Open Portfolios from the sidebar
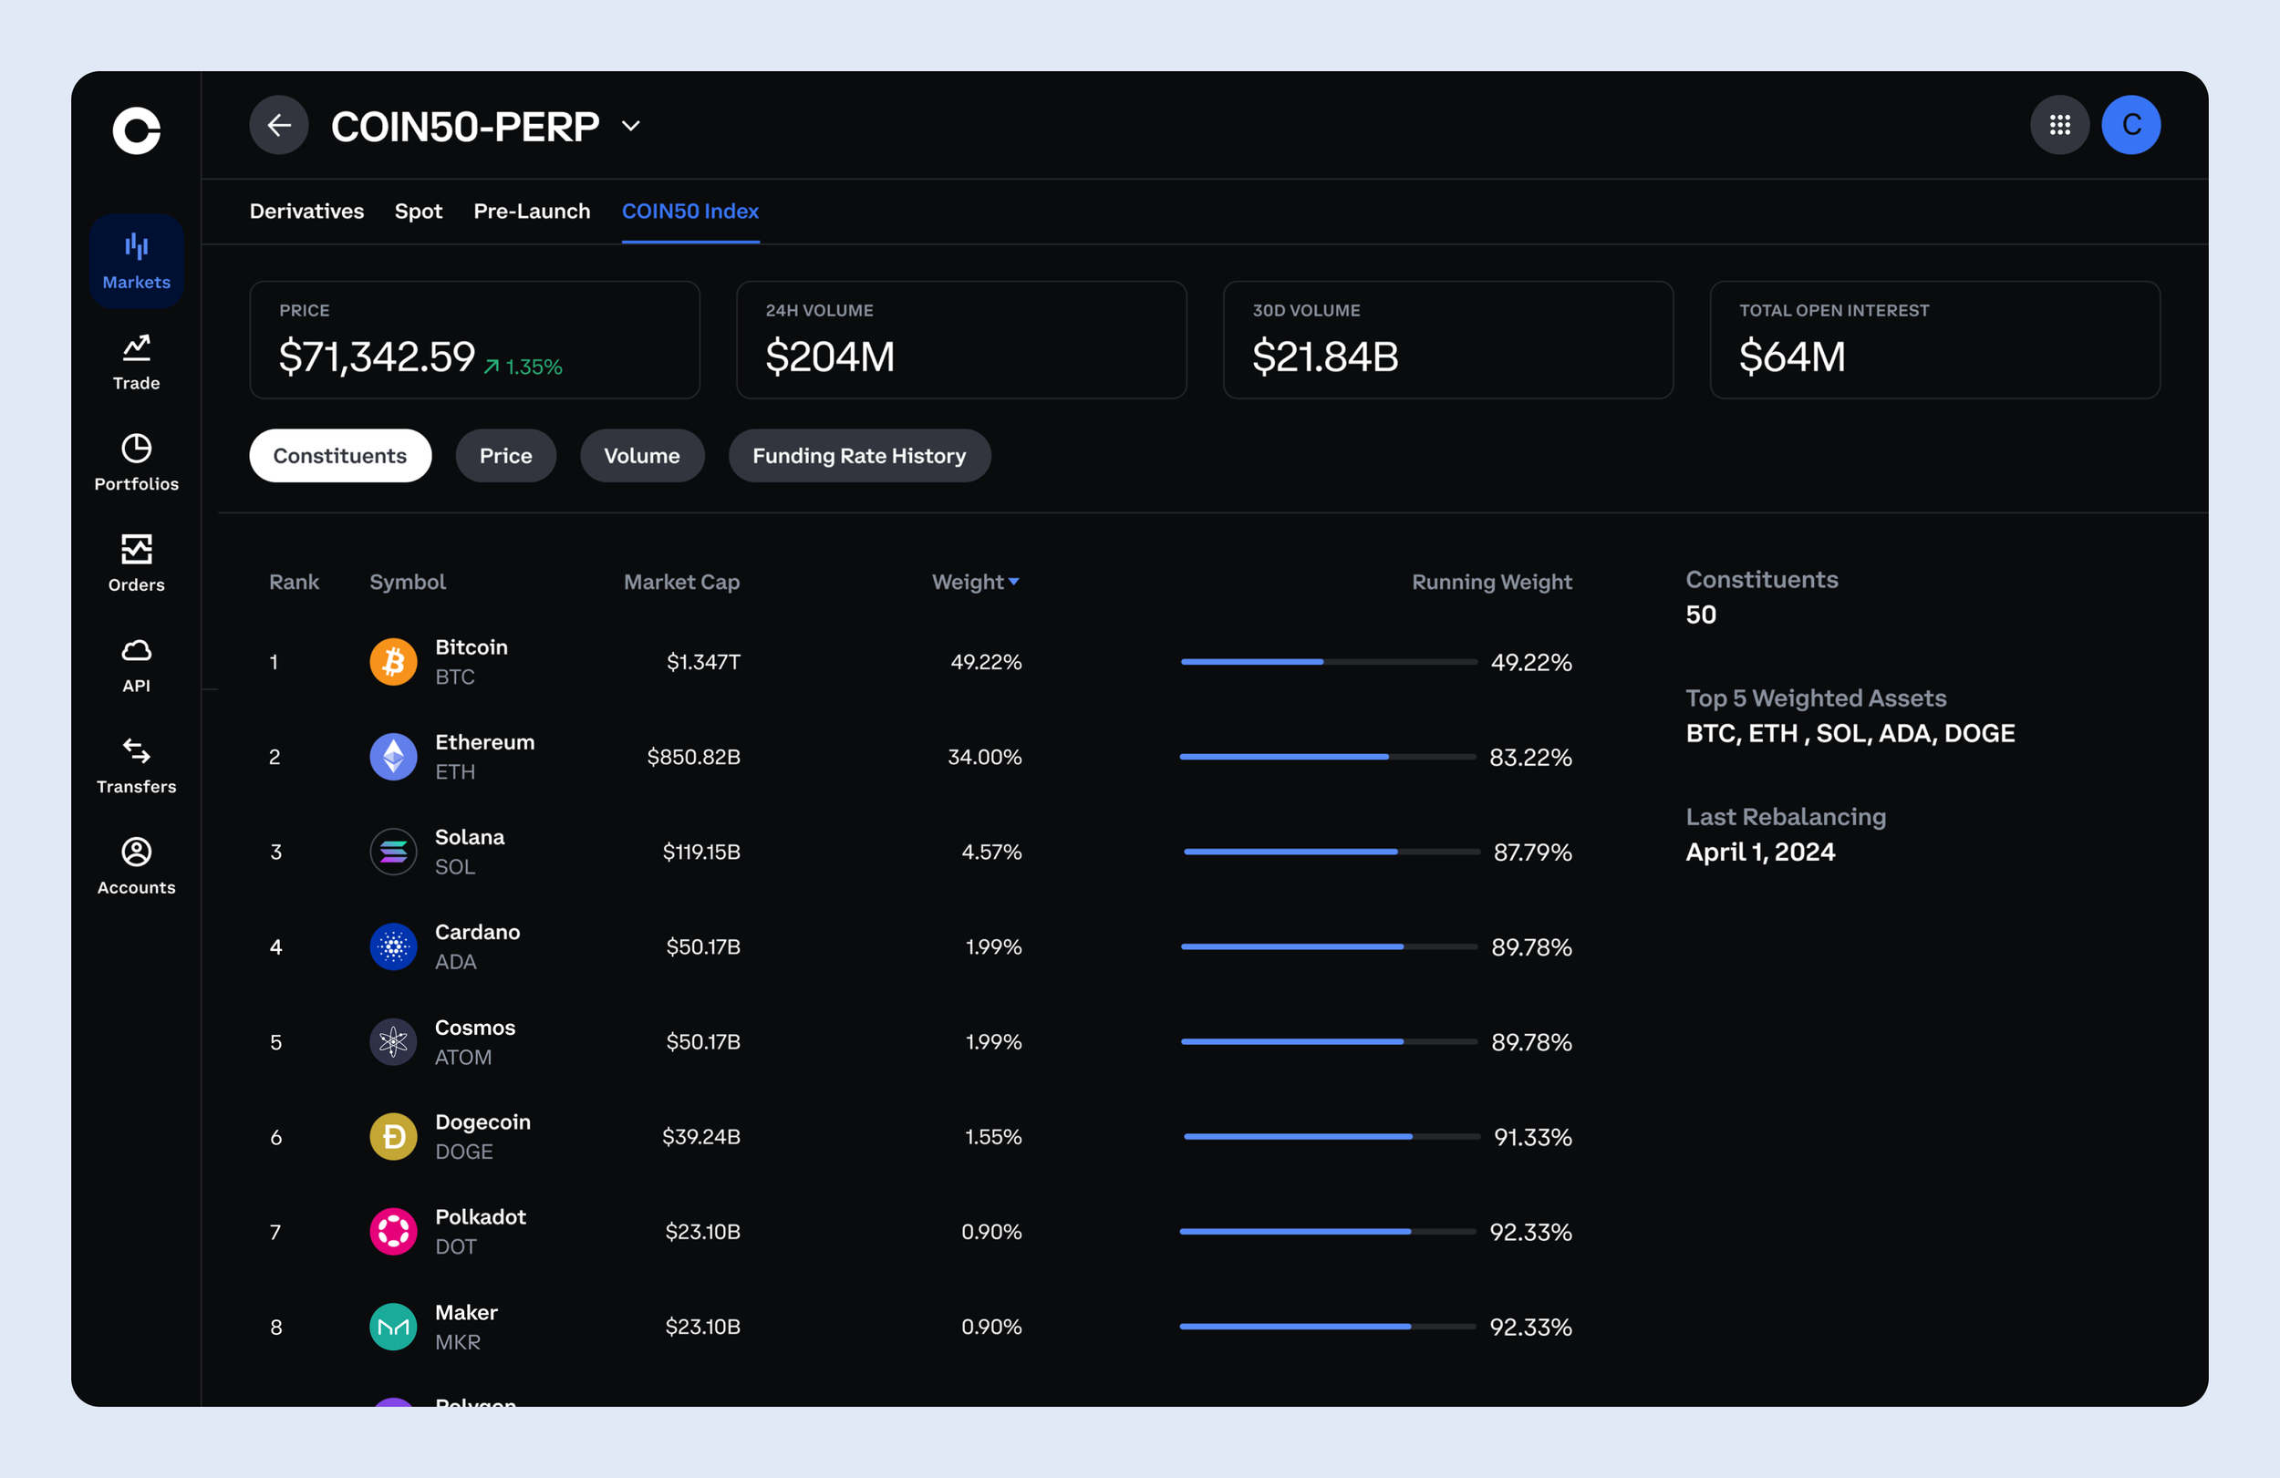This screenshot has height=1478, width=2280. tap(136, 462)
